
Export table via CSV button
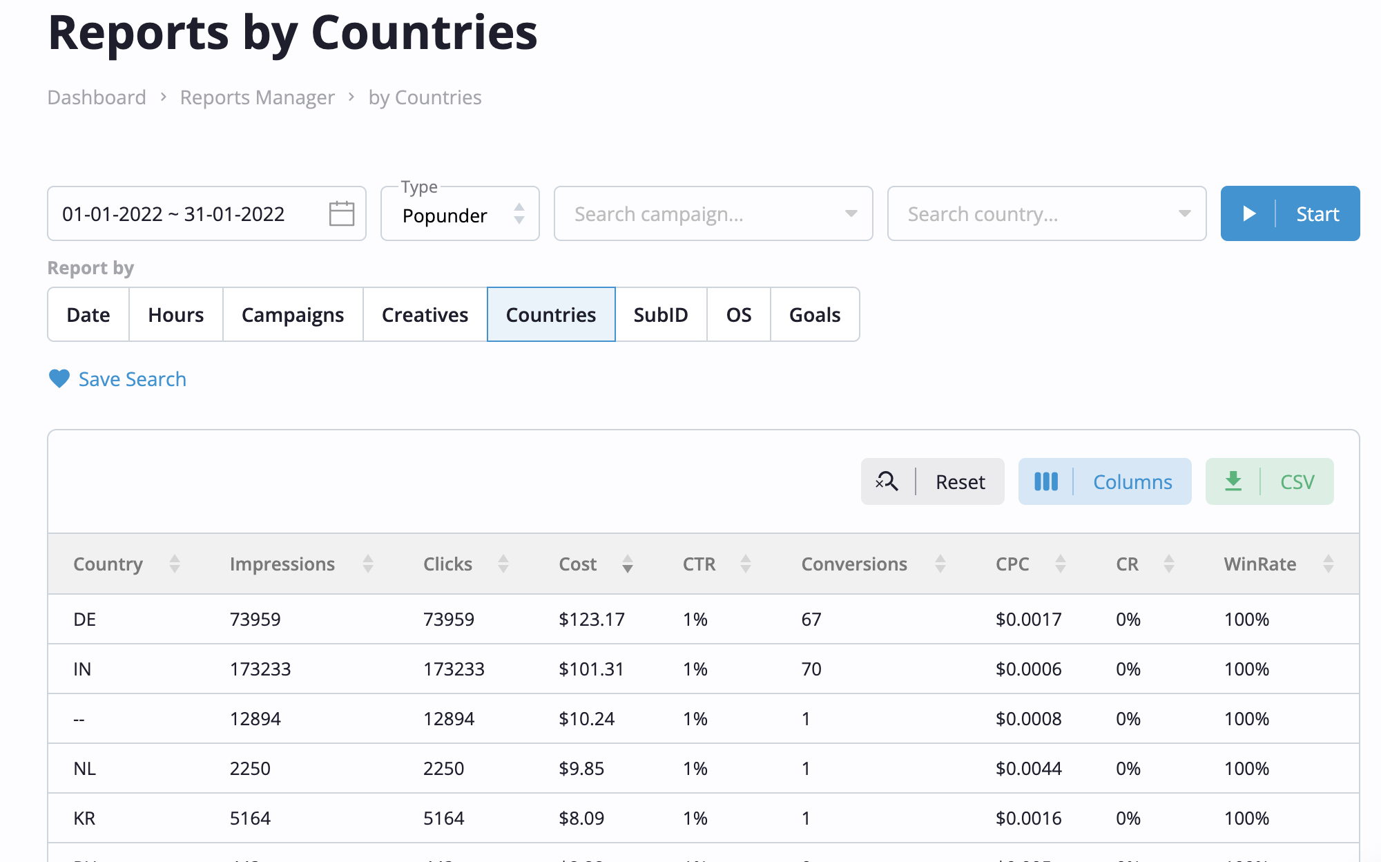click(1270, 481)
